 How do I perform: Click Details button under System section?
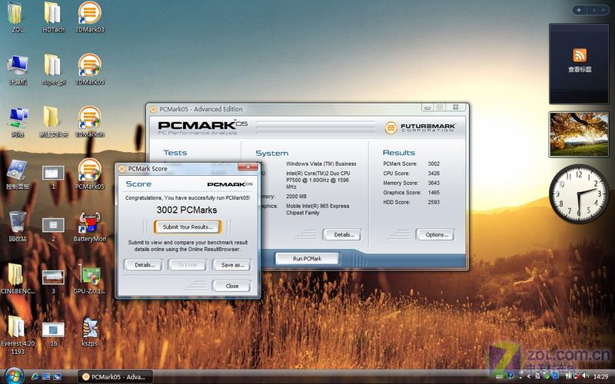click(x=341, y=235)
